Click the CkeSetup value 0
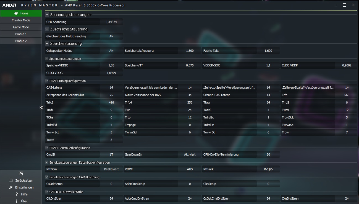Viewport: 359px width, 204px height. click(x=268, y=184)
